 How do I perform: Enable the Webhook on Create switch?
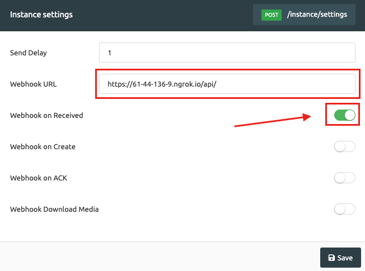[345, 146]
